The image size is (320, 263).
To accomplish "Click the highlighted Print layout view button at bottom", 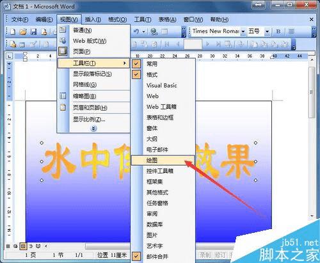I will pyautogui.click(x=23, y=246).
